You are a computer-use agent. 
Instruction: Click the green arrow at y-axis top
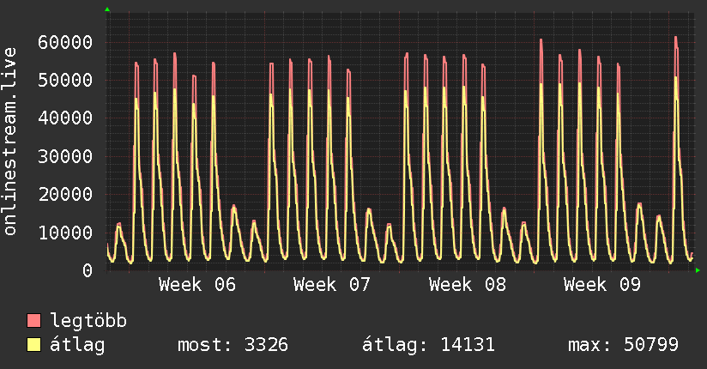click(107, 9)
